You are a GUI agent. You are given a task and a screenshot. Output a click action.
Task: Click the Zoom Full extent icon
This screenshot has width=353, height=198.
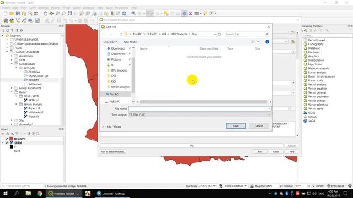click(x=70, y=13)
